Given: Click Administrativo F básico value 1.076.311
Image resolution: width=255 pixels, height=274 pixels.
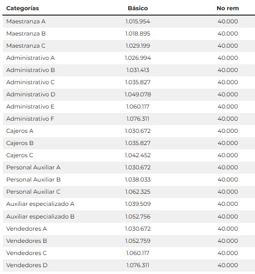Looking at the screenshot, I should point(138,119).
